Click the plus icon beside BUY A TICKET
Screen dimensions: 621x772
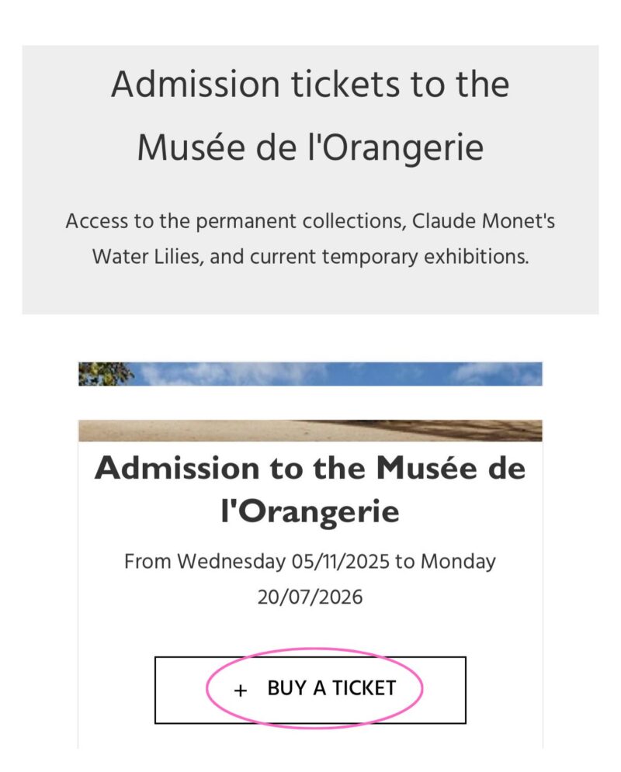pos(241,691)
